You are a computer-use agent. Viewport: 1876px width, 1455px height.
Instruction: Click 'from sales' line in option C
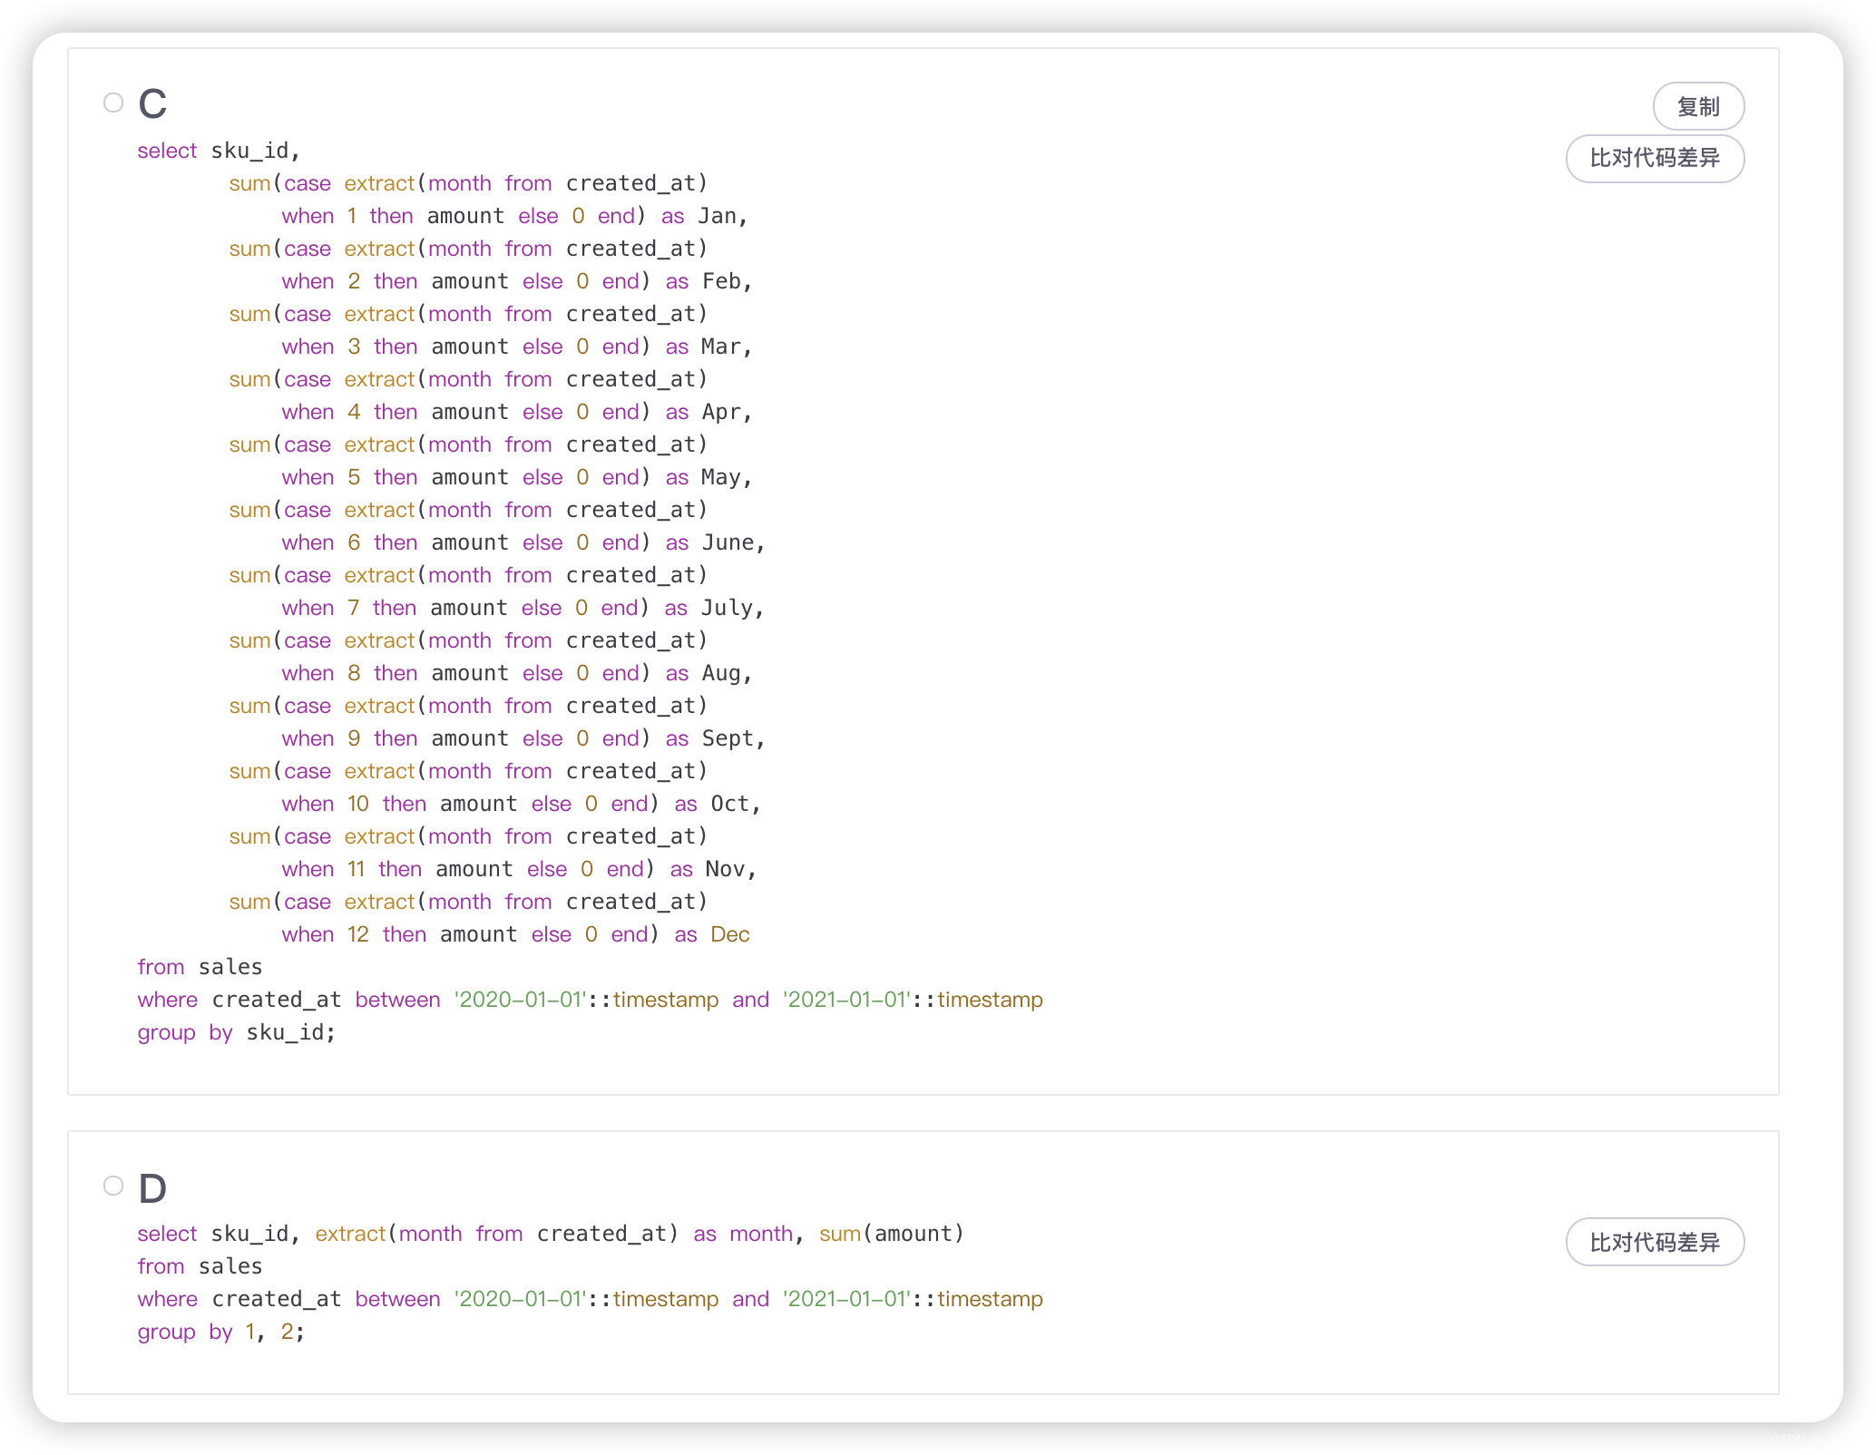pyautogui.click(x=200, y=967)
